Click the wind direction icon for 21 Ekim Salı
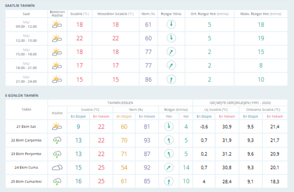This screenshot has height=192, width=294. click(168, 126)
